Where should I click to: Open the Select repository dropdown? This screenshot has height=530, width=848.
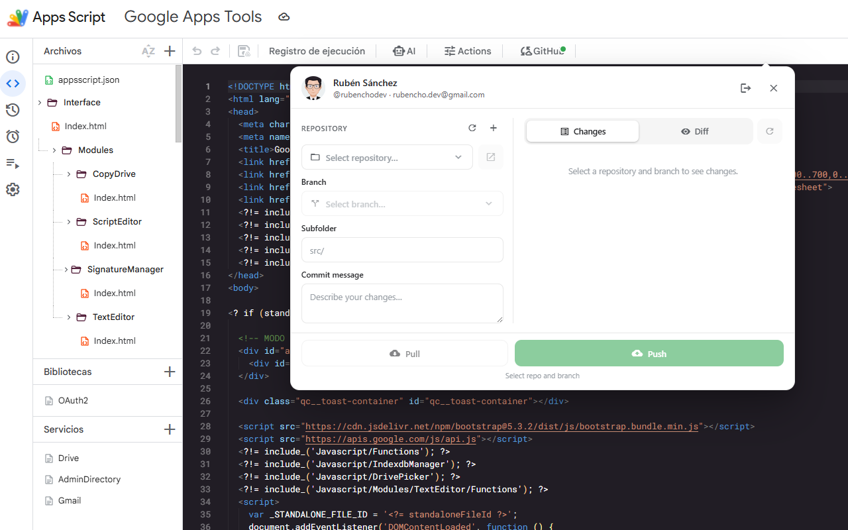click(387, 158)
